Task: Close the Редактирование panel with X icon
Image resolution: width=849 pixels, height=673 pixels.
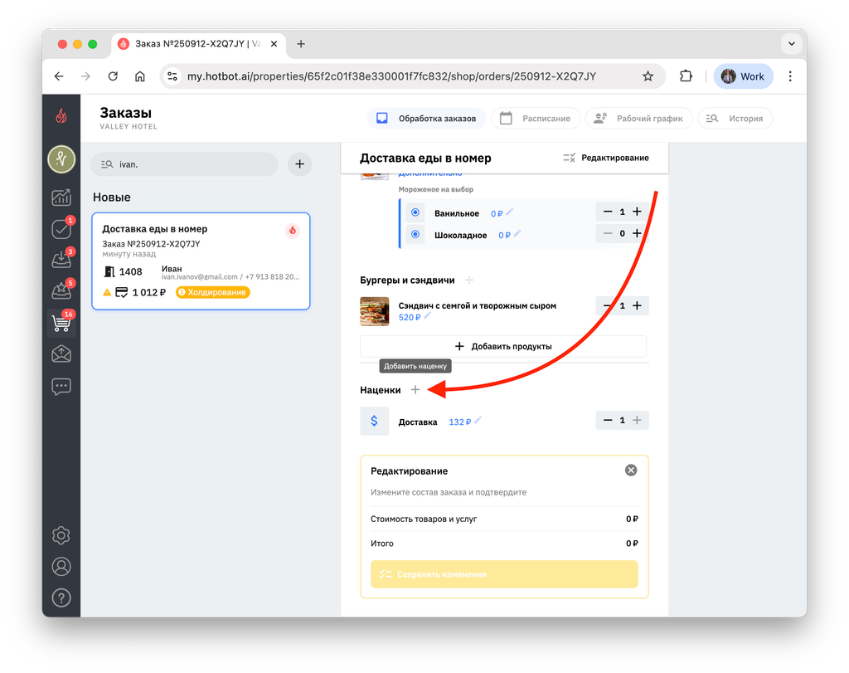Action: (x=631, y=471)
